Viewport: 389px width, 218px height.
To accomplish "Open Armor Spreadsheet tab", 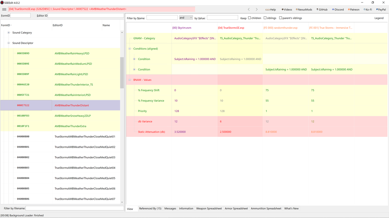I will pyautogui.click(x=236, y=209).
